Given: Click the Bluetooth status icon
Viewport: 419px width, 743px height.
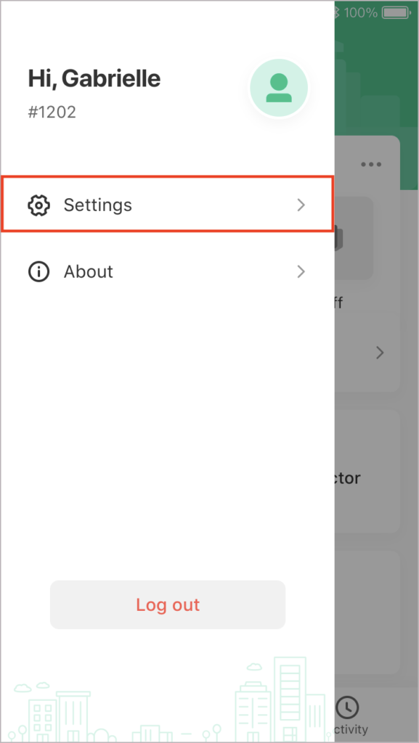Looking at the screenshot, I should coord(337,13).
